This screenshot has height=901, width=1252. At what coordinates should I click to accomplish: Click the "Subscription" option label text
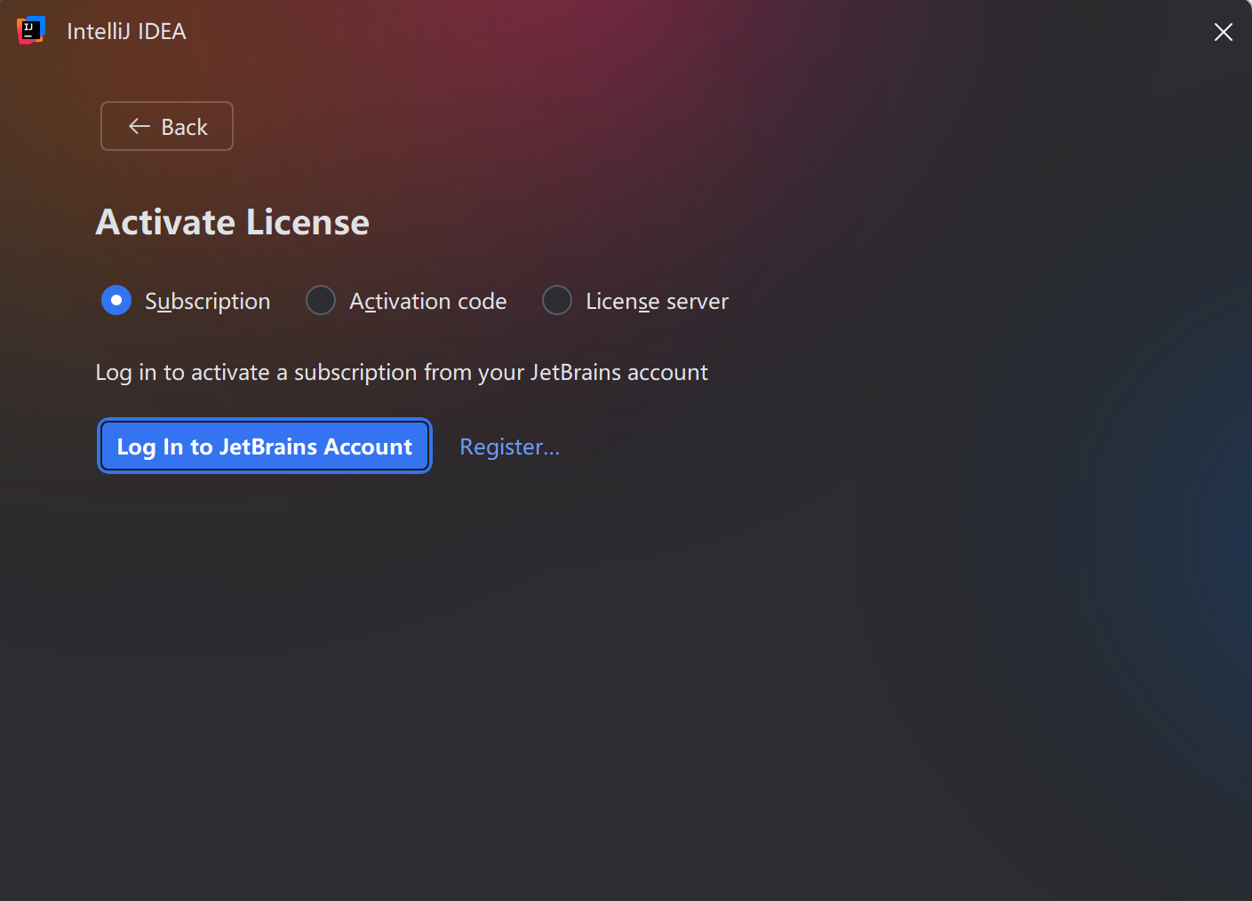(207, 302)
